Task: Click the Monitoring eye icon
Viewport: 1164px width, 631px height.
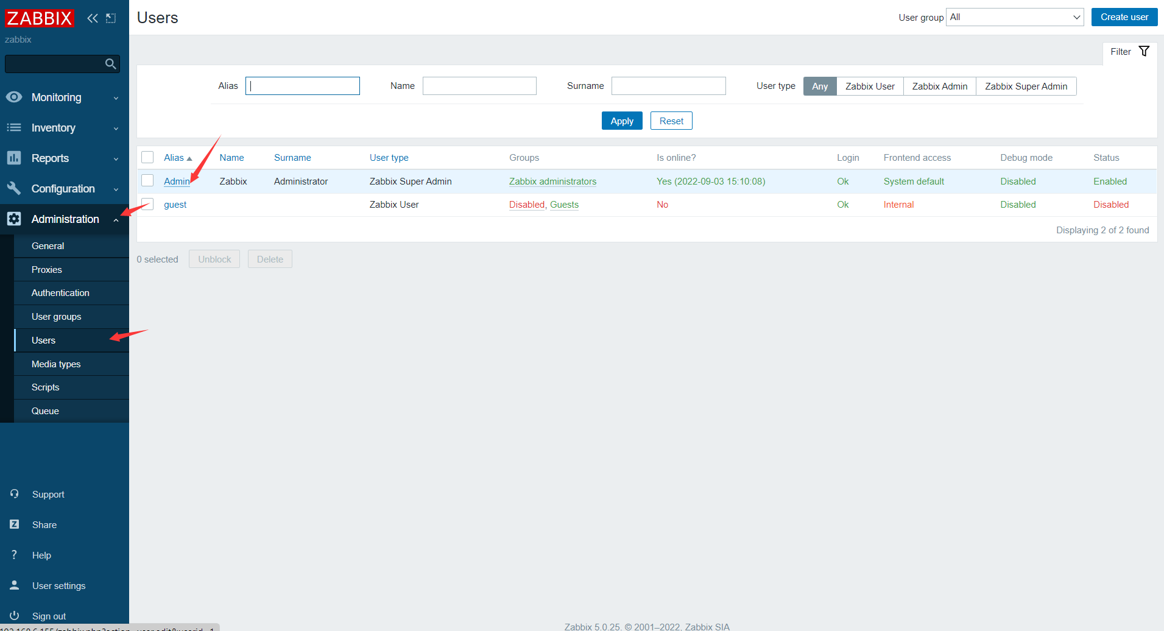Action: click(14, 97)
